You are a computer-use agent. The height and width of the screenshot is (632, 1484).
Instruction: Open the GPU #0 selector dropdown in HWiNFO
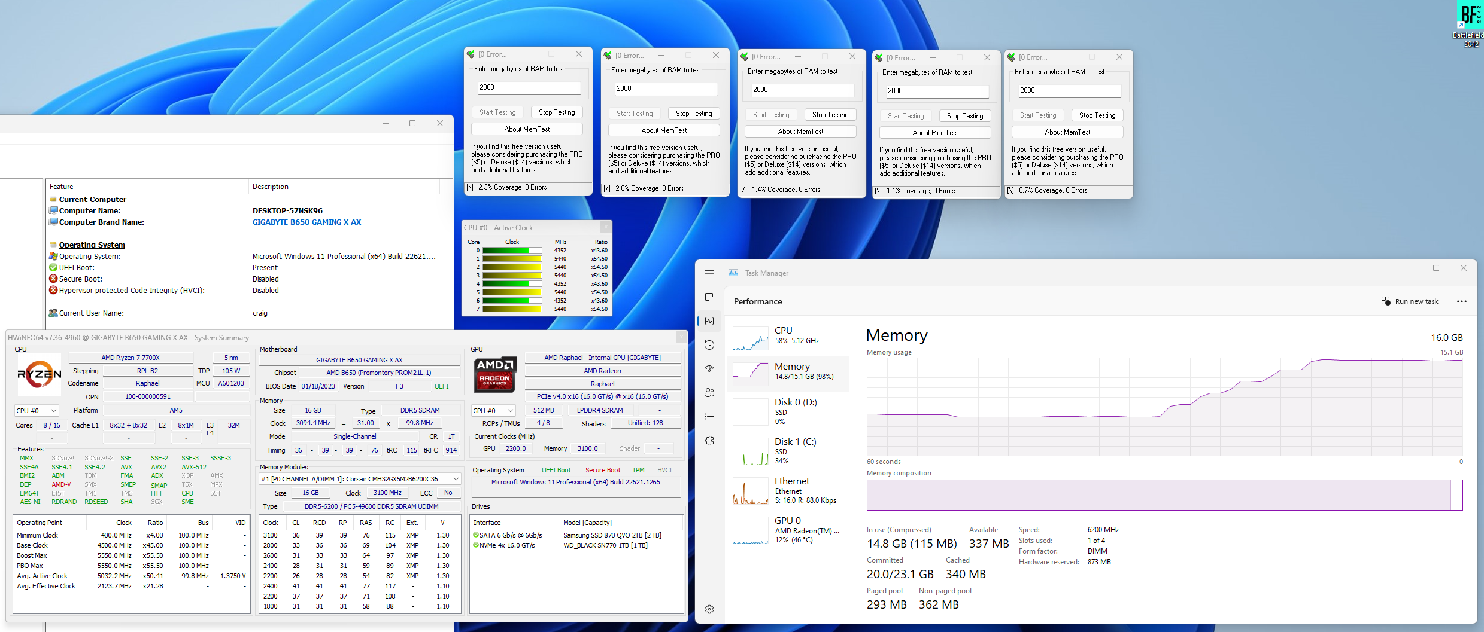[494, 411]
